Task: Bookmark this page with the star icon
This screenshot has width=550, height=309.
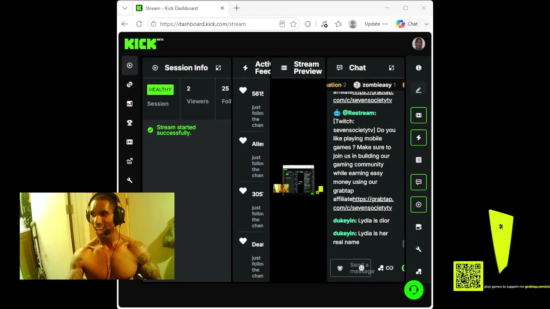Action: point(293,24)
